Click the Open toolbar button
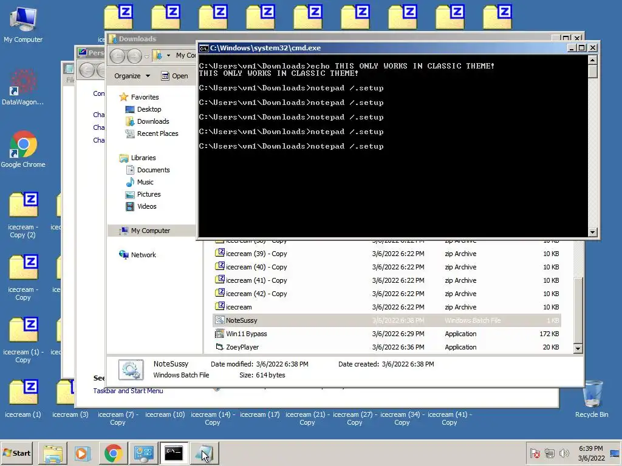This screenshot has height=466, width=622. click(x=174, y=76)
